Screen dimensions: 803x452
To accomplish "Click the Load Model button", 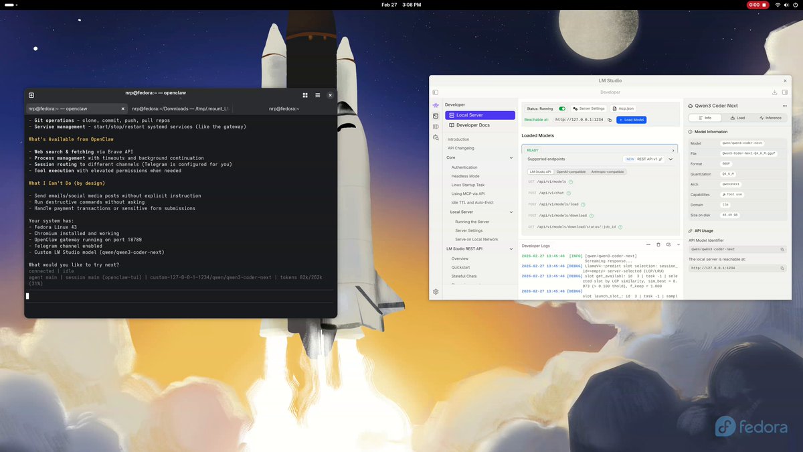I will [x=631, y=120].
